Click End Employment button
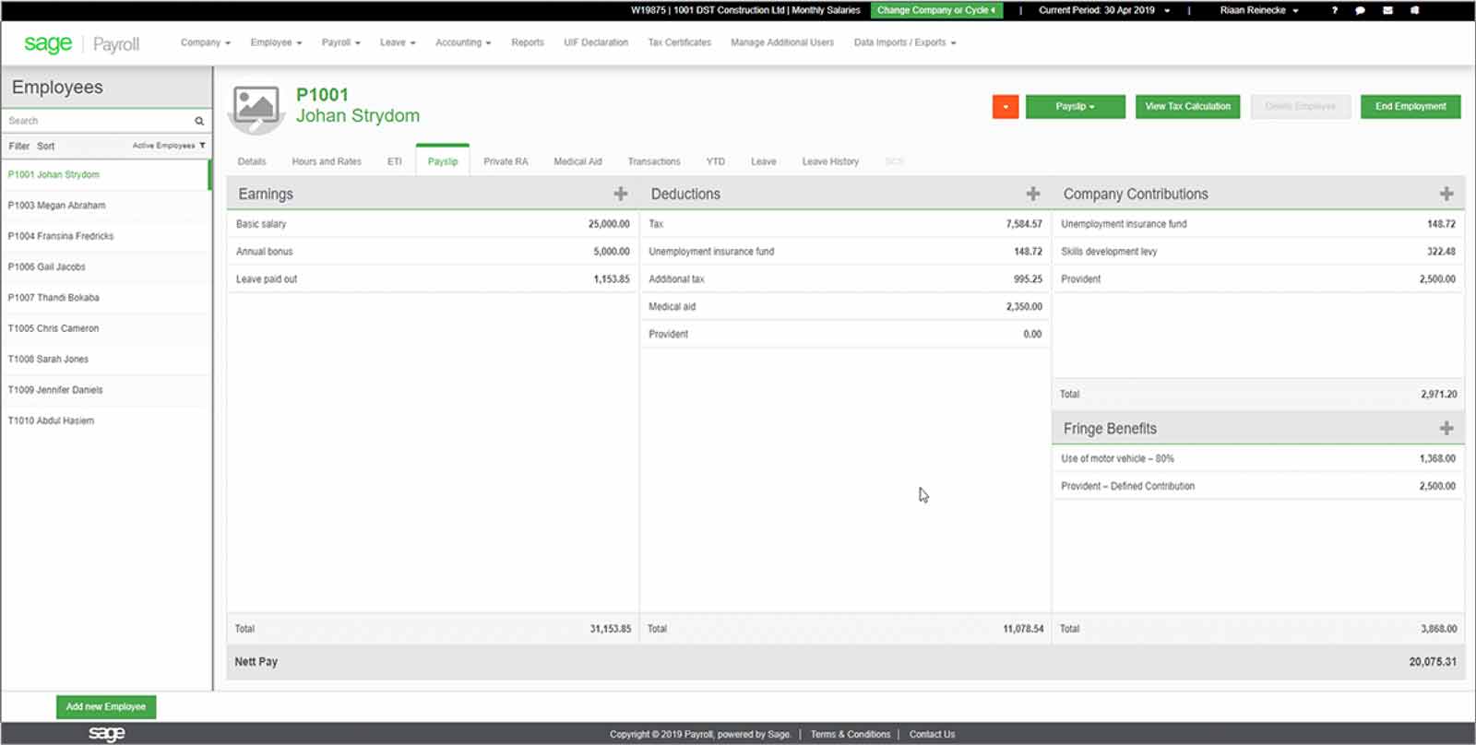The image size is (1476, 745). point(1411,107)
